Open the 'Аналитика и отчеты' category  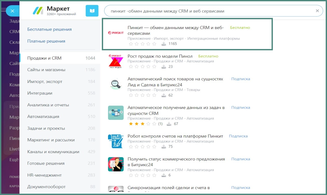[x=48, y=105]
